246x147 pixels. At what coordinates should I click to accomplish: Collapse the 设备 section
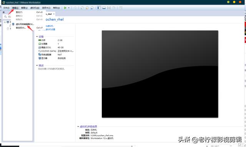37,36
